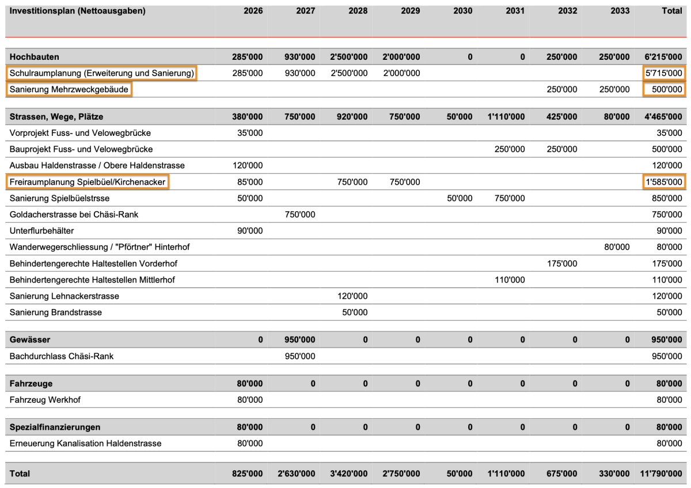Open the highlighted Freiraumplanung Spielbüel/Kirchenacker entry
The width and height of the screenshot is (691, 488).
tap(88, 182)
